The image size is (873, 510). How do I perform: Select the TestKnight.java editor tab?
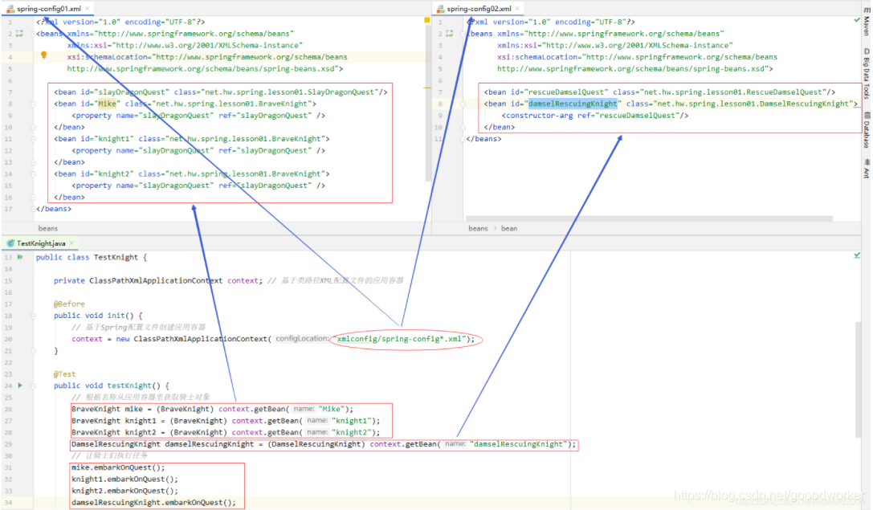click(x=41, y=243)
